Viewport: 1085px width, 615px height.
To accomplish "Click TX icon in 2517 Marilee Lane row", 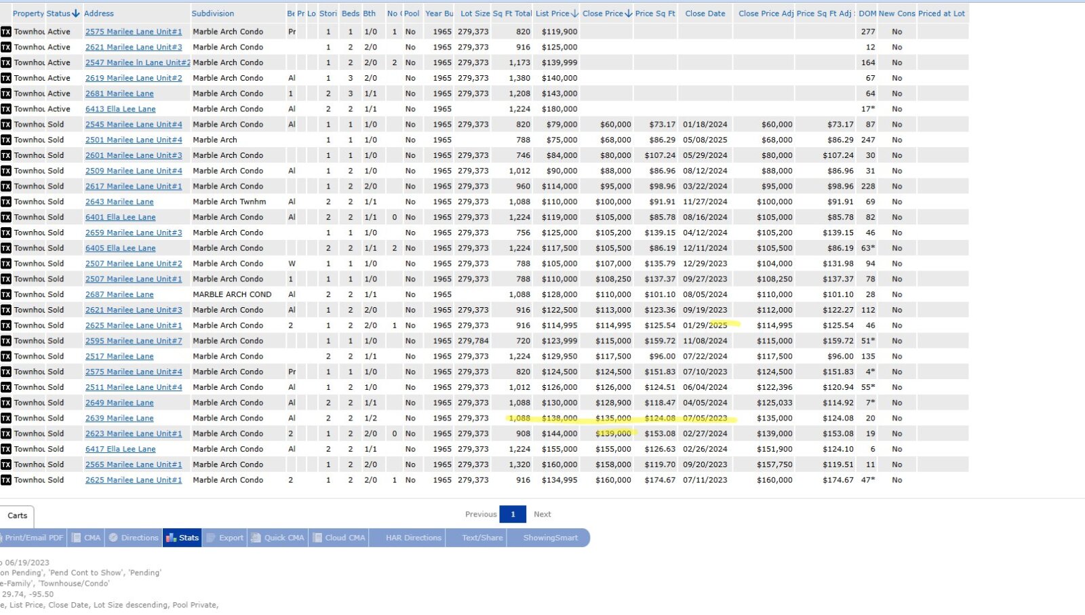I will click(x=6, y=357).
